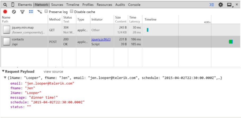Click the 243 B size cell

123,28
